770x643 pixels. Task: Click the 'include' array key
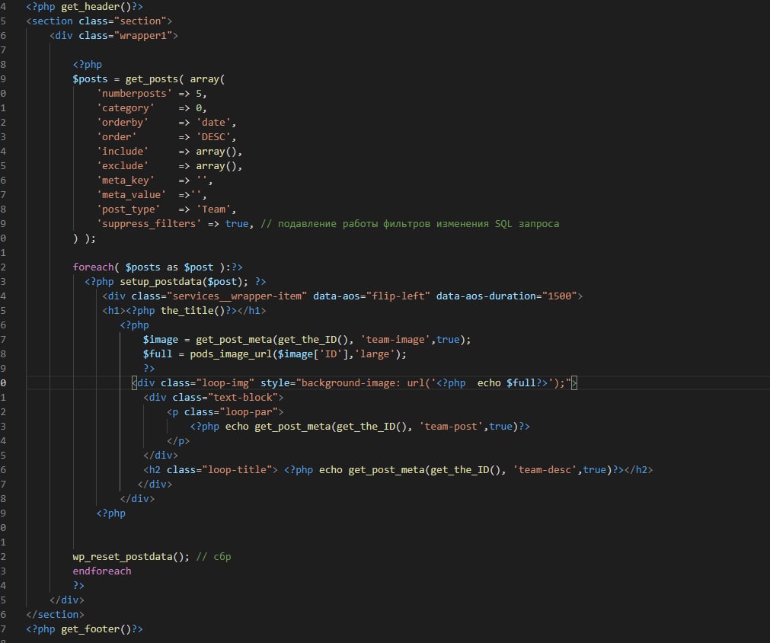(123, 152)
